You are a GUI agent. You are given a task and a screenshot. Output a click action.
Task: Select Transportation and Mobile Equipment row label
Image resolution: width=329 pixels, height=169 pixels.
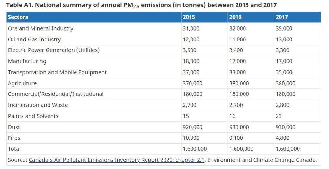click(x=57, y=72)
